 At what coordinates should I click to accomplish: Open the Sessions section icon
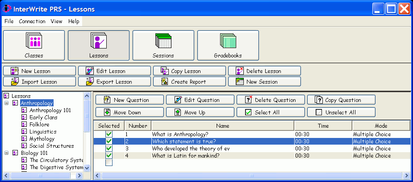click(x=163, y=40)
